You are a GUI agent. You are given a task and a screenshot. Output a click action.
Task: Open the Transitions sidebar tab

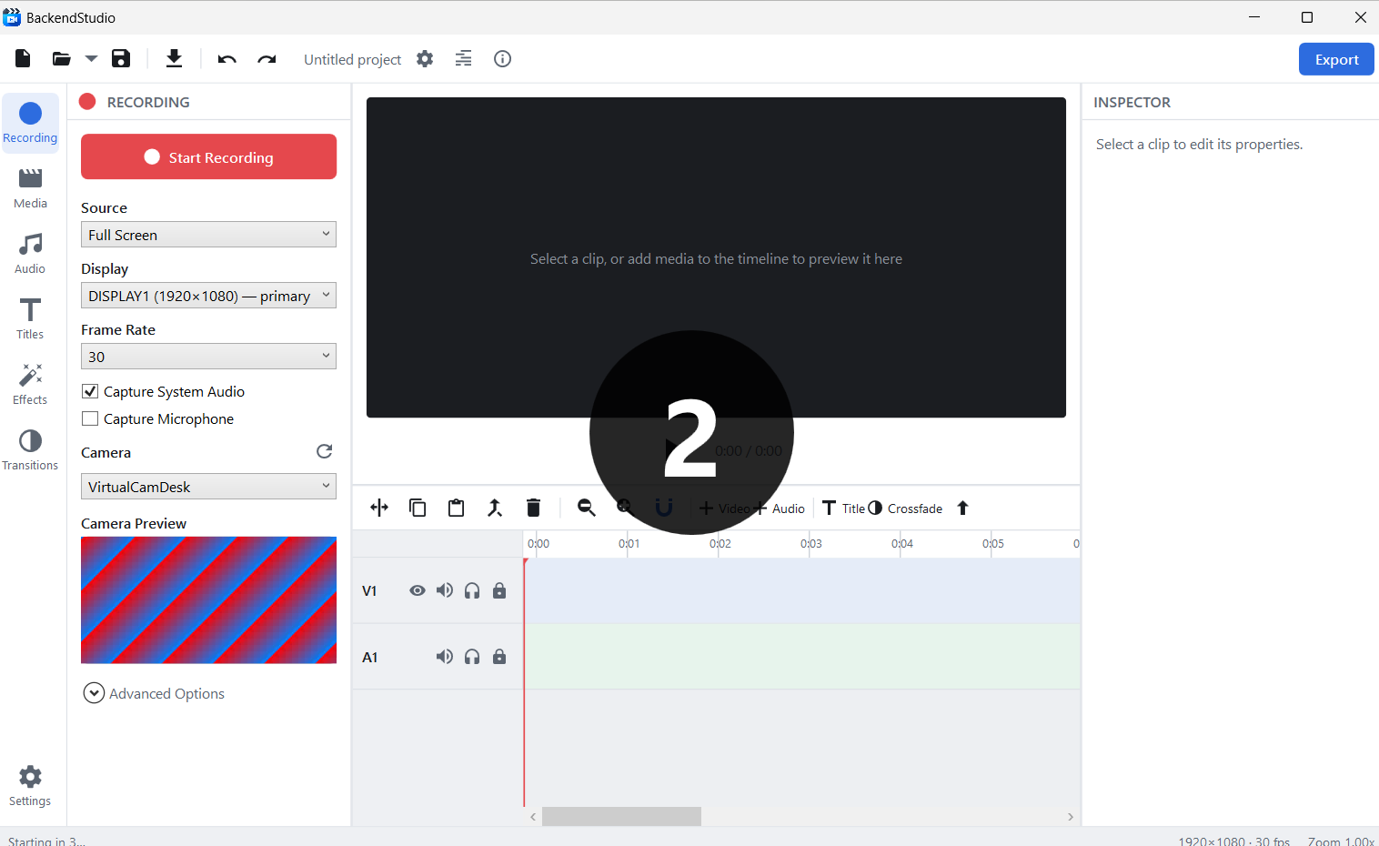(30, 450)
